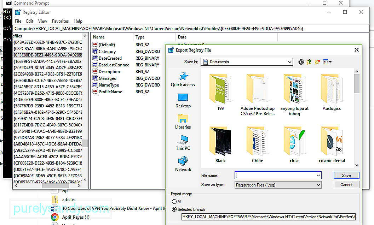The height and width of the screenshot is (225, 374).
Task: Go up one folder level icon
Action: [x=309, y=62]
